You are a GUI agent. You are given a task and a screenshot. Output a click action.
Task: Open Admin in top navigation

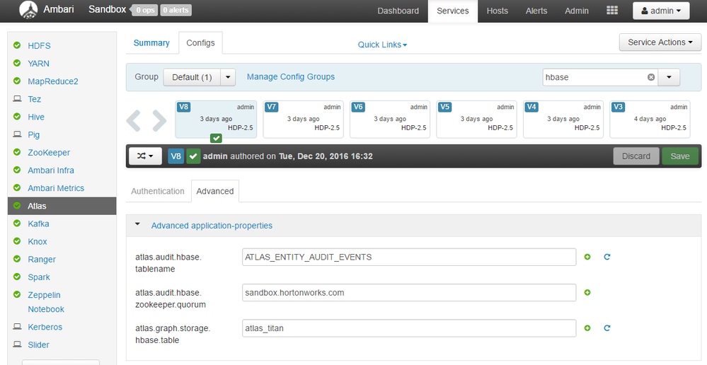point(577,11)
